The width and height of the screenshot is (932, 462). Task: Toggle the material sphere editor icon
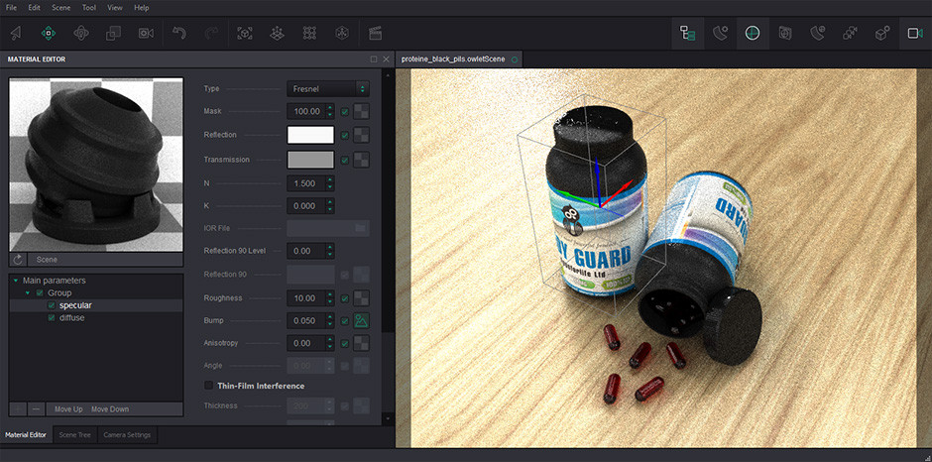[753, 34]
